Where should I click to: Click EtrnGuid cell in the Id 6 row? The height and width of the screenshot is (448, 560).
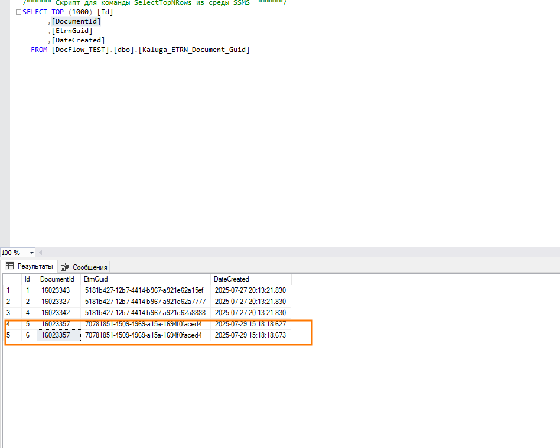tap(146, 335)
